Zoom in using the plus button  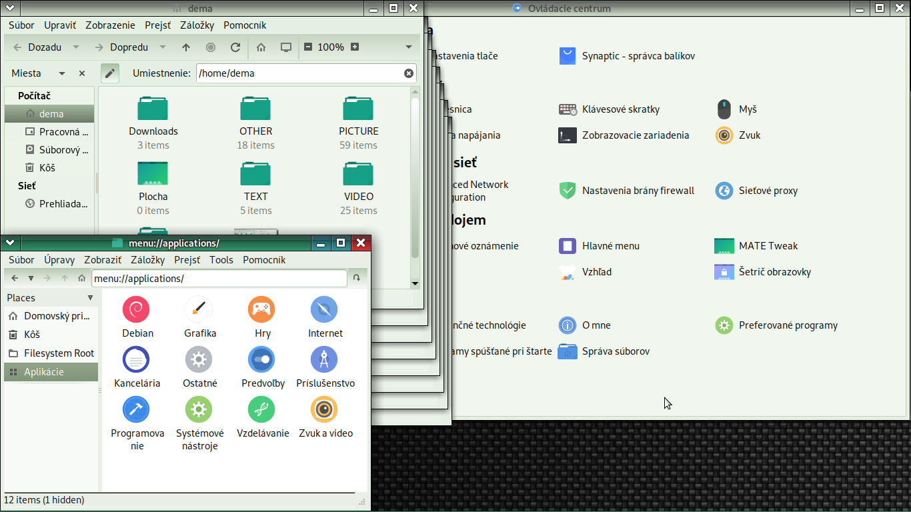pyautogui.click(x=355, y=47)
